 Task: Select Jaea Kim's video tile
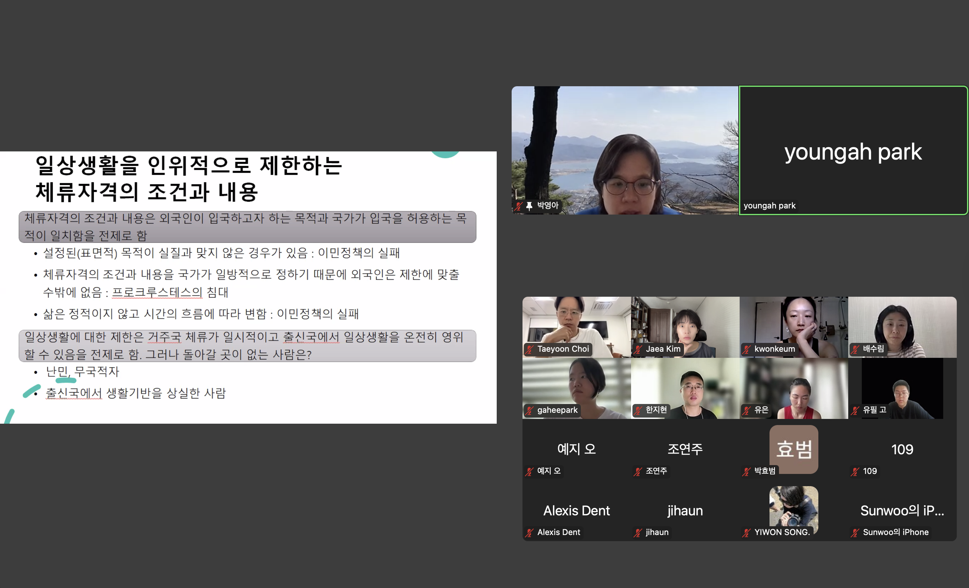pyautogui.click(x=685, y=327)
